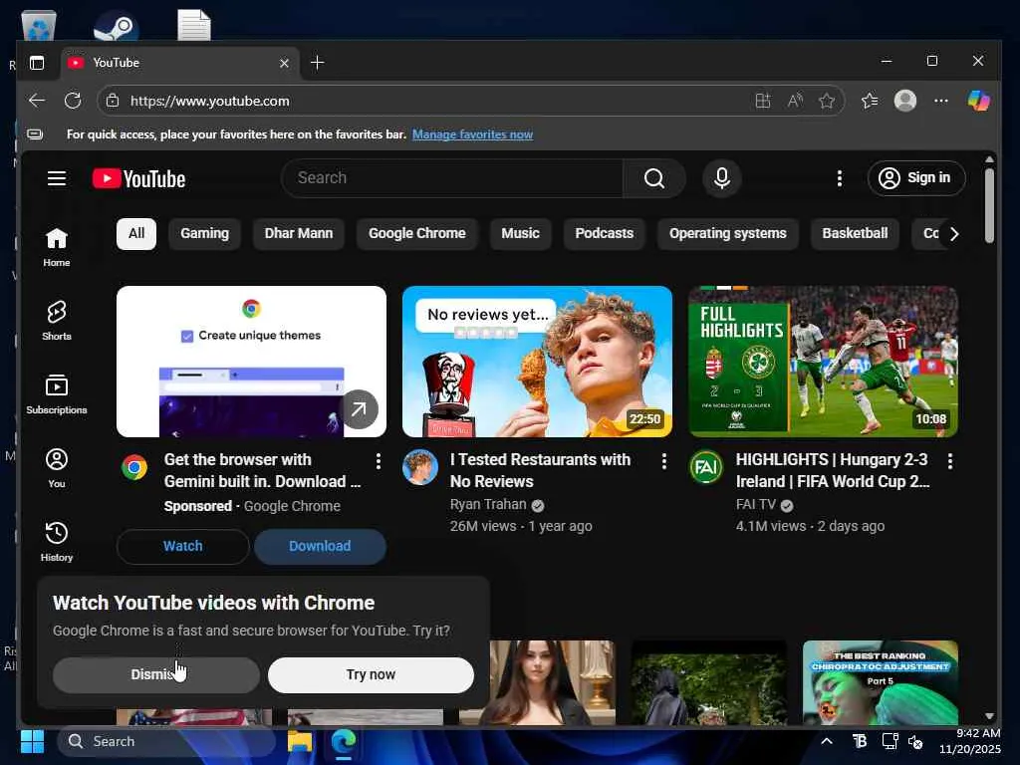Open a new tab with plus button
The height and width of the screenshot is (765, 1020).
tap(318, 63)
